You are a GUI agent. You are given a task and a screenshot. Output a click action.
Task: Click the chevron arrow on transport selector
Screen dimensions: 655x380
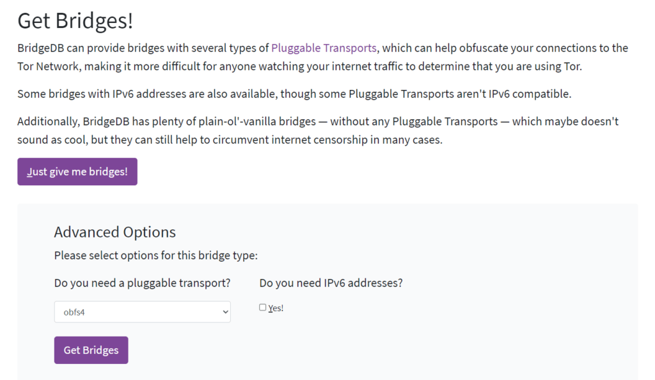[x=225, y=312]
